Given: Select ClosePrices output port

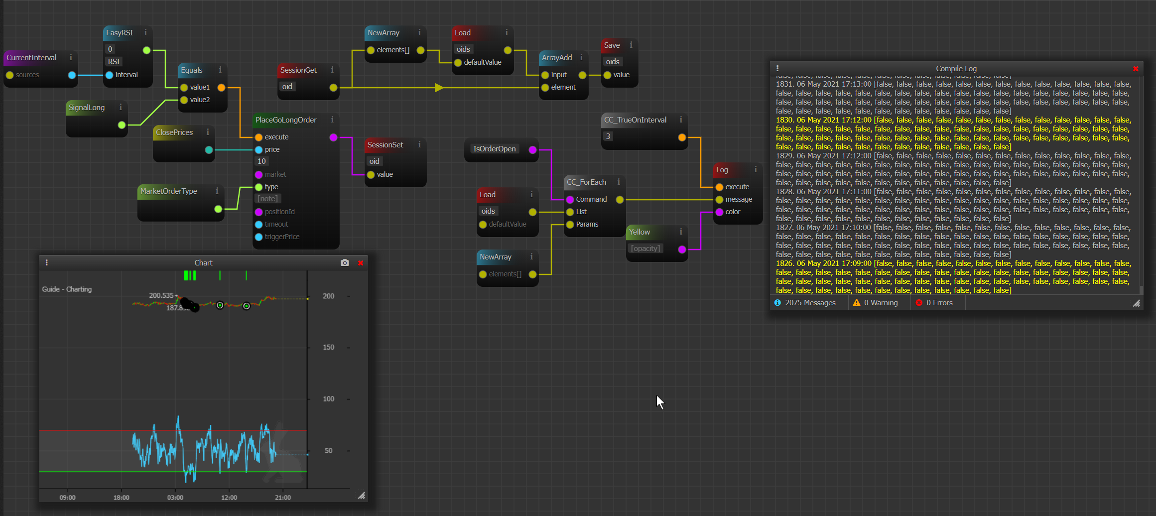Looking at the screenshot, I should click(209, 150).
